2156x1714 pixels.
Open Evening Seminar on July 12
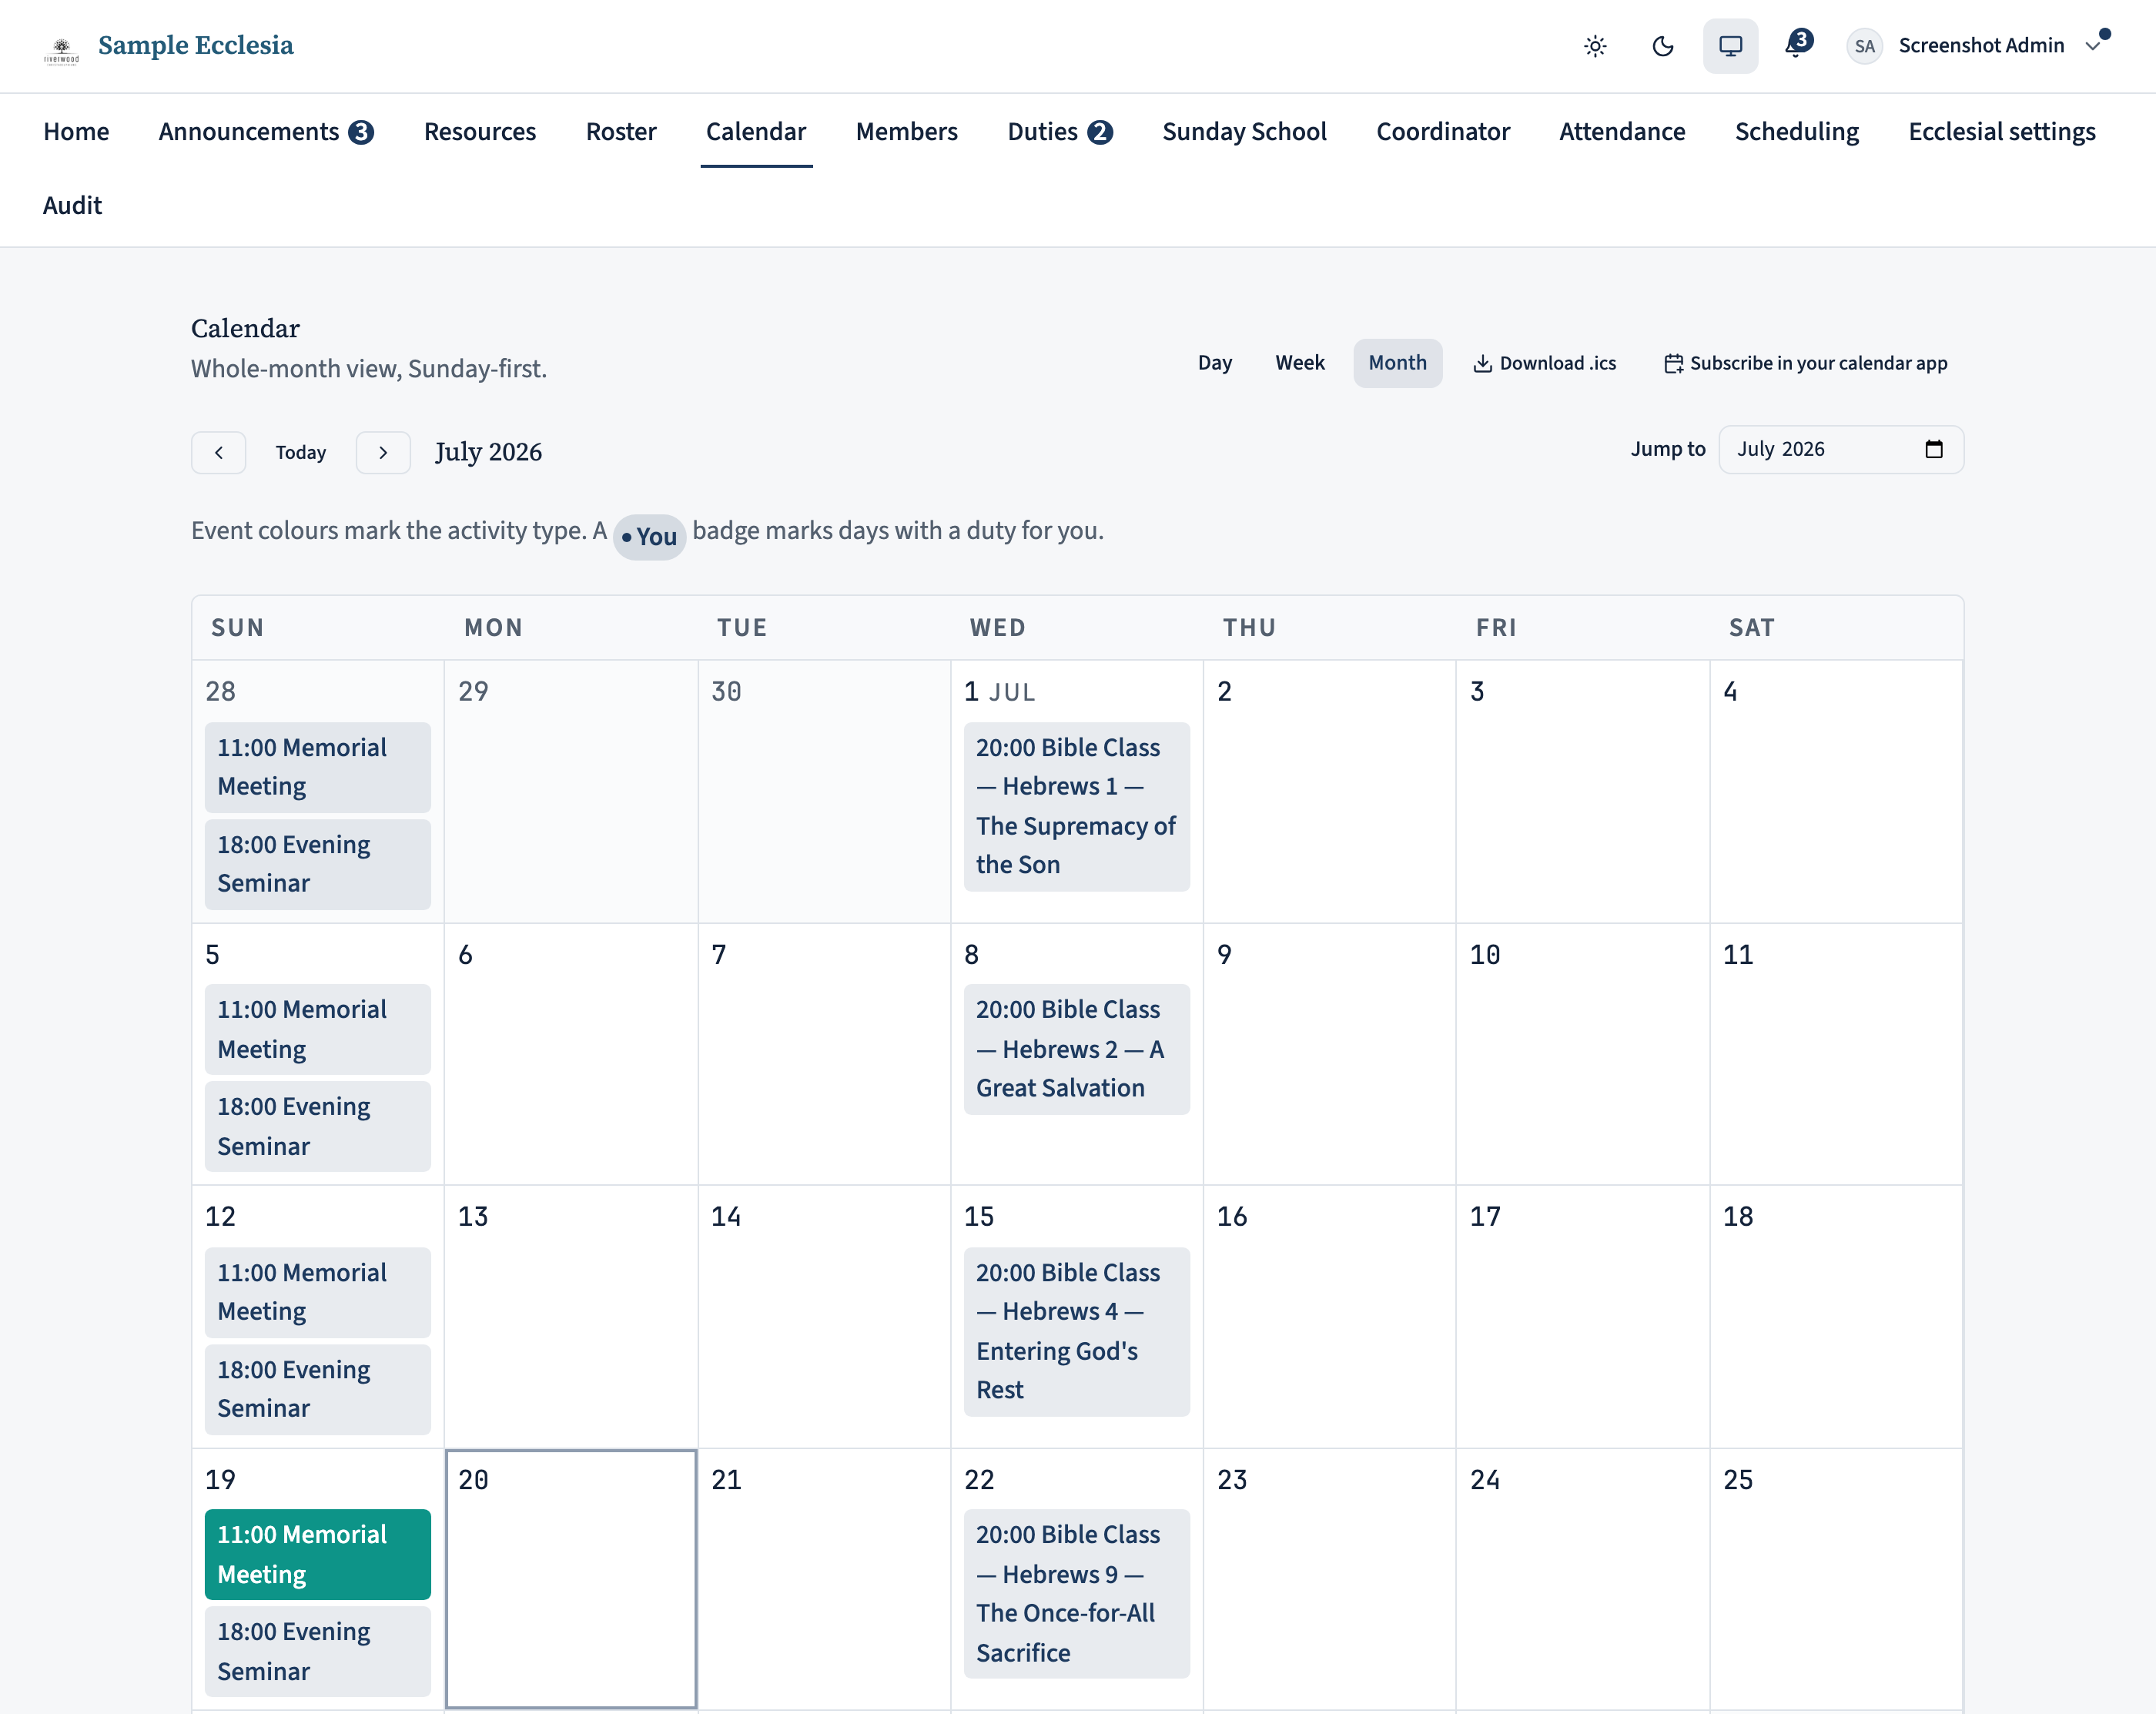(317, 1389)
